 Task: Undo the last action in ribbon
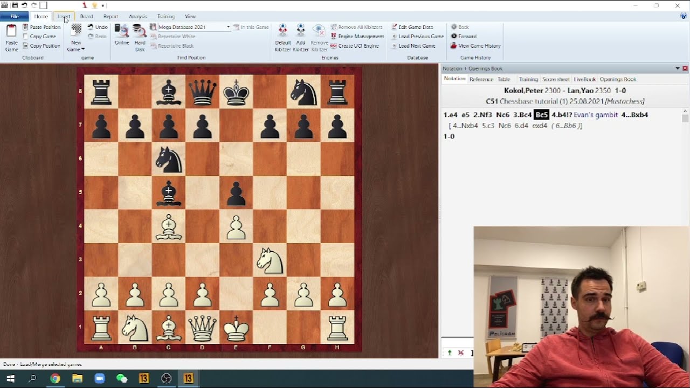(98, 27)
